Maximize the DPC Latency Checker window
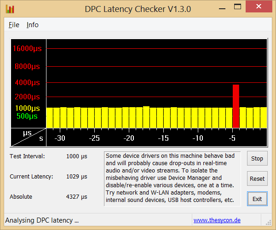276x230 pixels. pos(237,7)
